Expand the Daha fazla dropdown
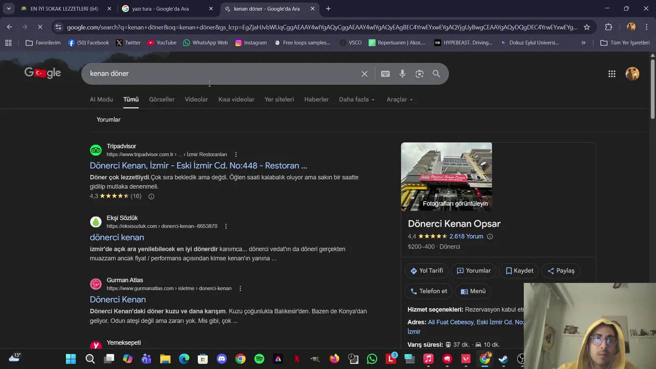This screenshot has width=656, height=369. coord(357,99)
